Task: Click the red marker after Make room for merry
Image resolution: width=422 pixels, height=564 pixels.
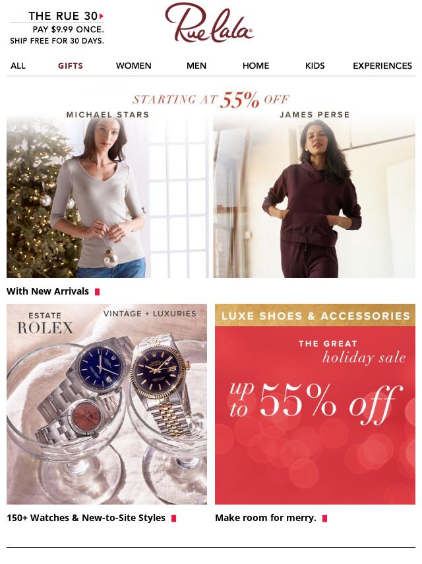Action: [x=324, y=518]
